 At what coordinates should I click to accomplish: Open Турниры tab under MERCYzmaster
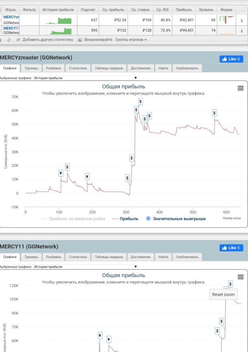coord(31,68)
